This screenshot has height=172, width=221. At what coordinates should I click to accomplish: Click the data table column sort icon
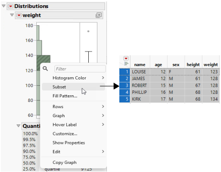click(126, 64)
